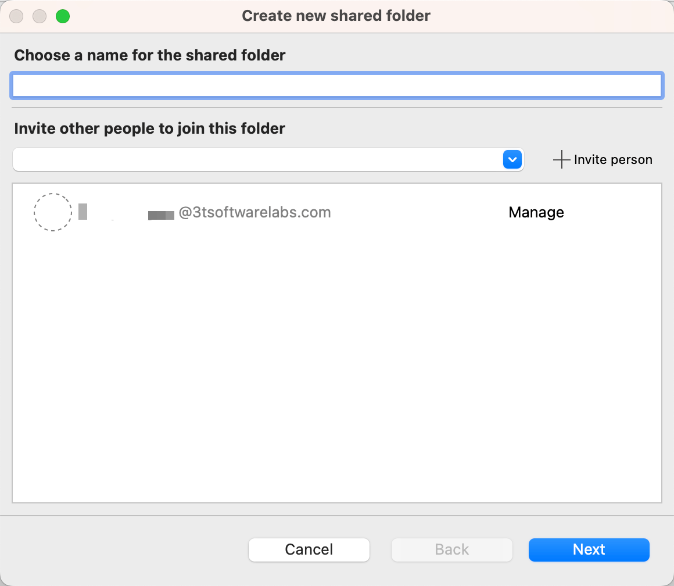Click the gray minimize button

click(39, 16)
